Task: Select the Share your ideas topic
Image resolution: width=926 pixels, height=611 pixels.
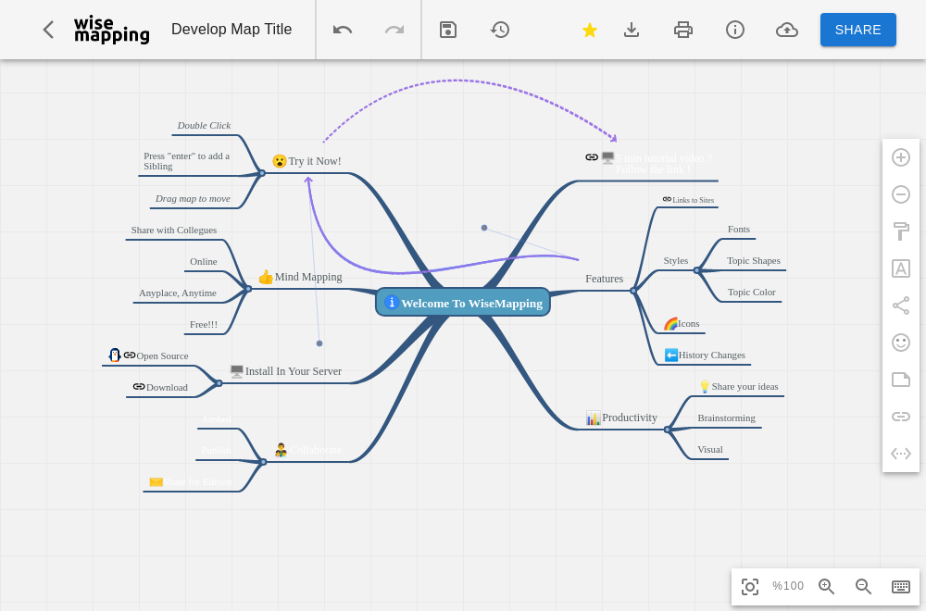Action: (745, 387)
